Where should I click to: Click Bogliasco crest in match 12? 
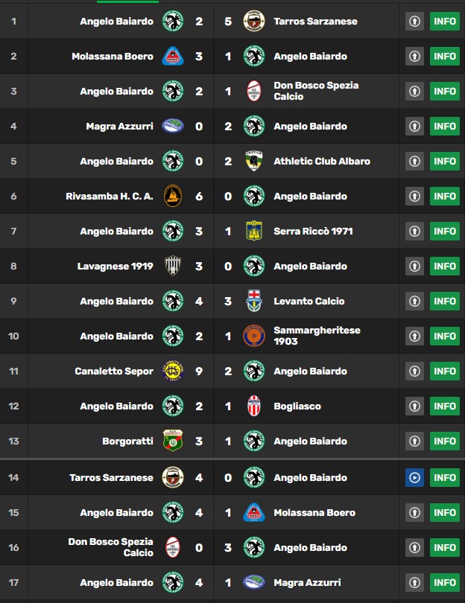pos(254,406)
